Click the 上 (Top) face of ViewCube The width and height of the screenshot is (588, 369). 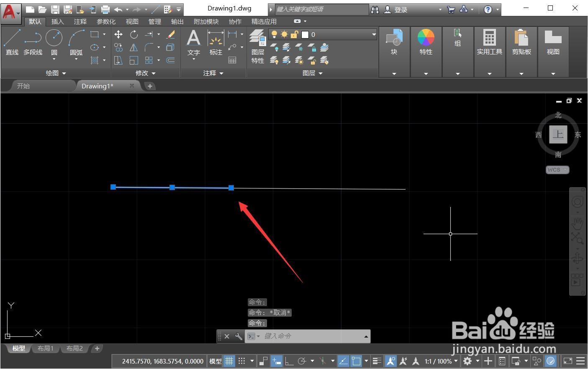558,134
